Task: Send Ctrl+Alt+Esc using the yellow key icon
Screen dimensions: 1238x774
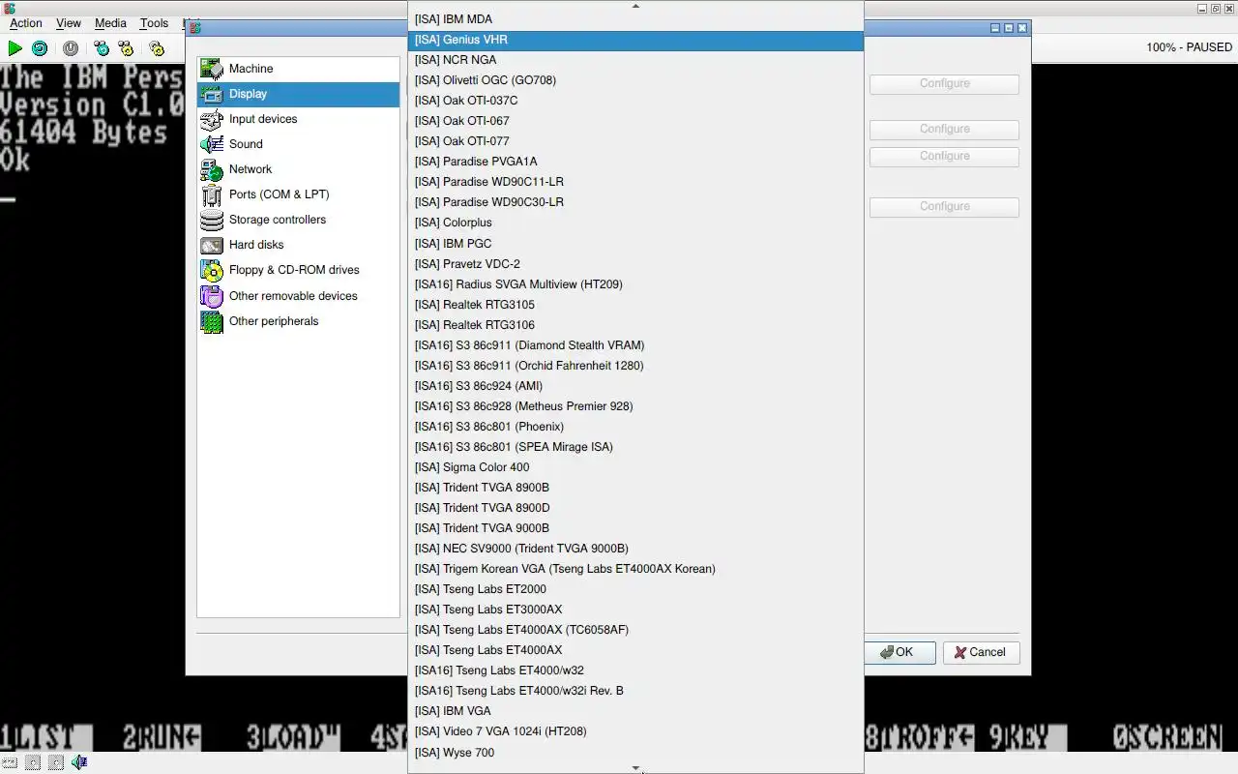Action: (x=126, y=47)
